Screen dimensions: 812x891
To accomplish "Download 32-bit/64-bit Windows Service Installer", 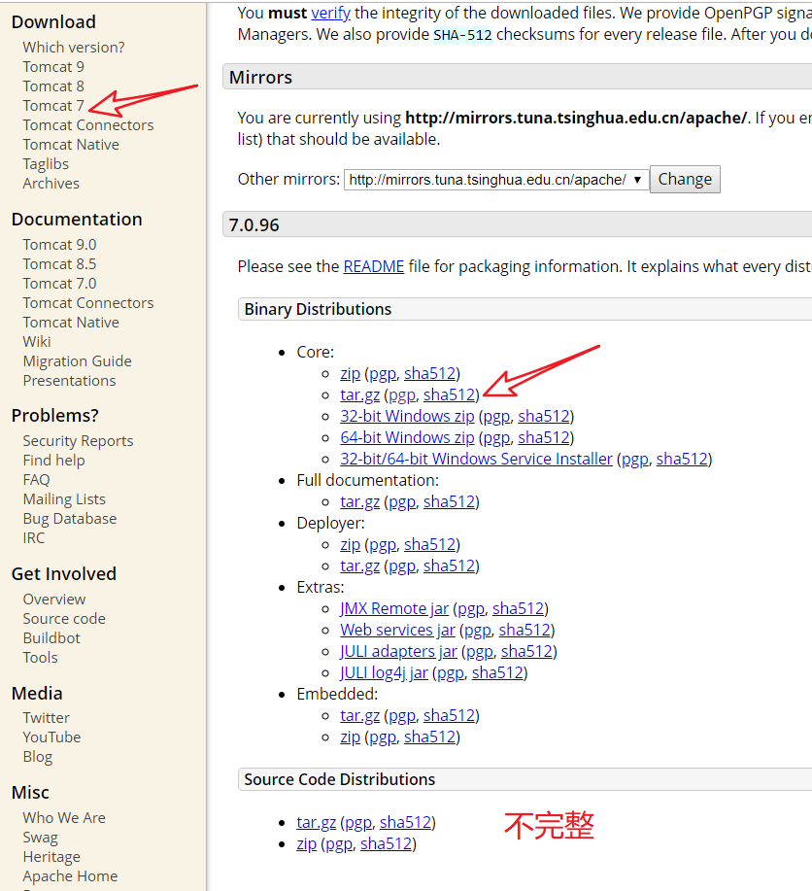I will coord(476,460).
